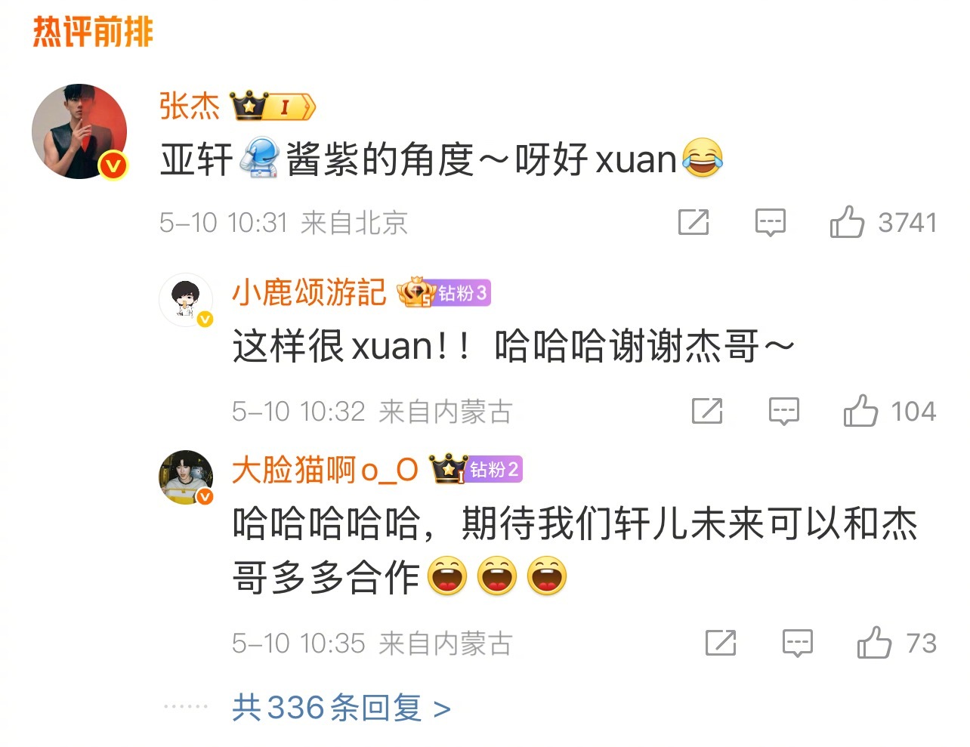Viewport: 970px width, 747px height.
Task: View 小鹿颂游記's avatar thumbnail
Action: (x=186, y=300)
